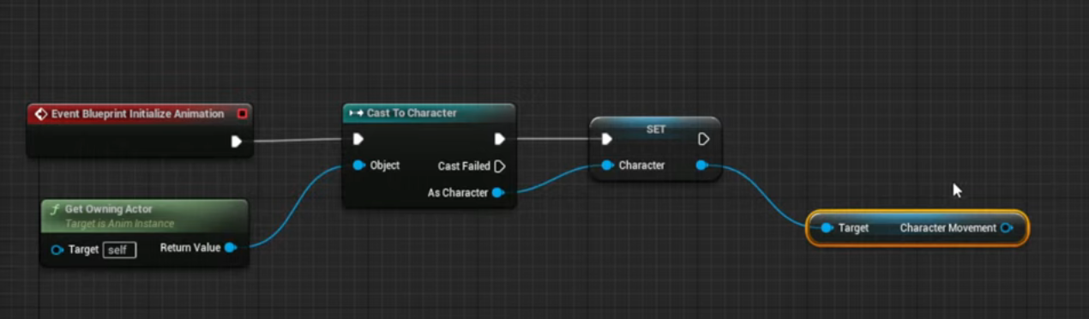Click the Target input pin on Get Owning Actor
Screen dimensions: 1089x319
click(57, 250)
